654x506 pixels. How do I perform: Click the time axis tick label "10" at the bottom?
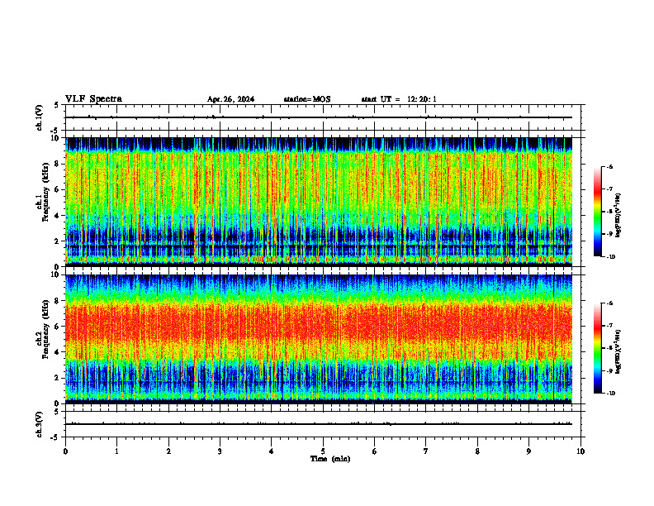coord(581,451)
